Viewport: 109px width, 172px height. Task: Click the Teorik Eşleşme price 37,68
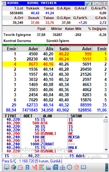click(x=41, y=35)
